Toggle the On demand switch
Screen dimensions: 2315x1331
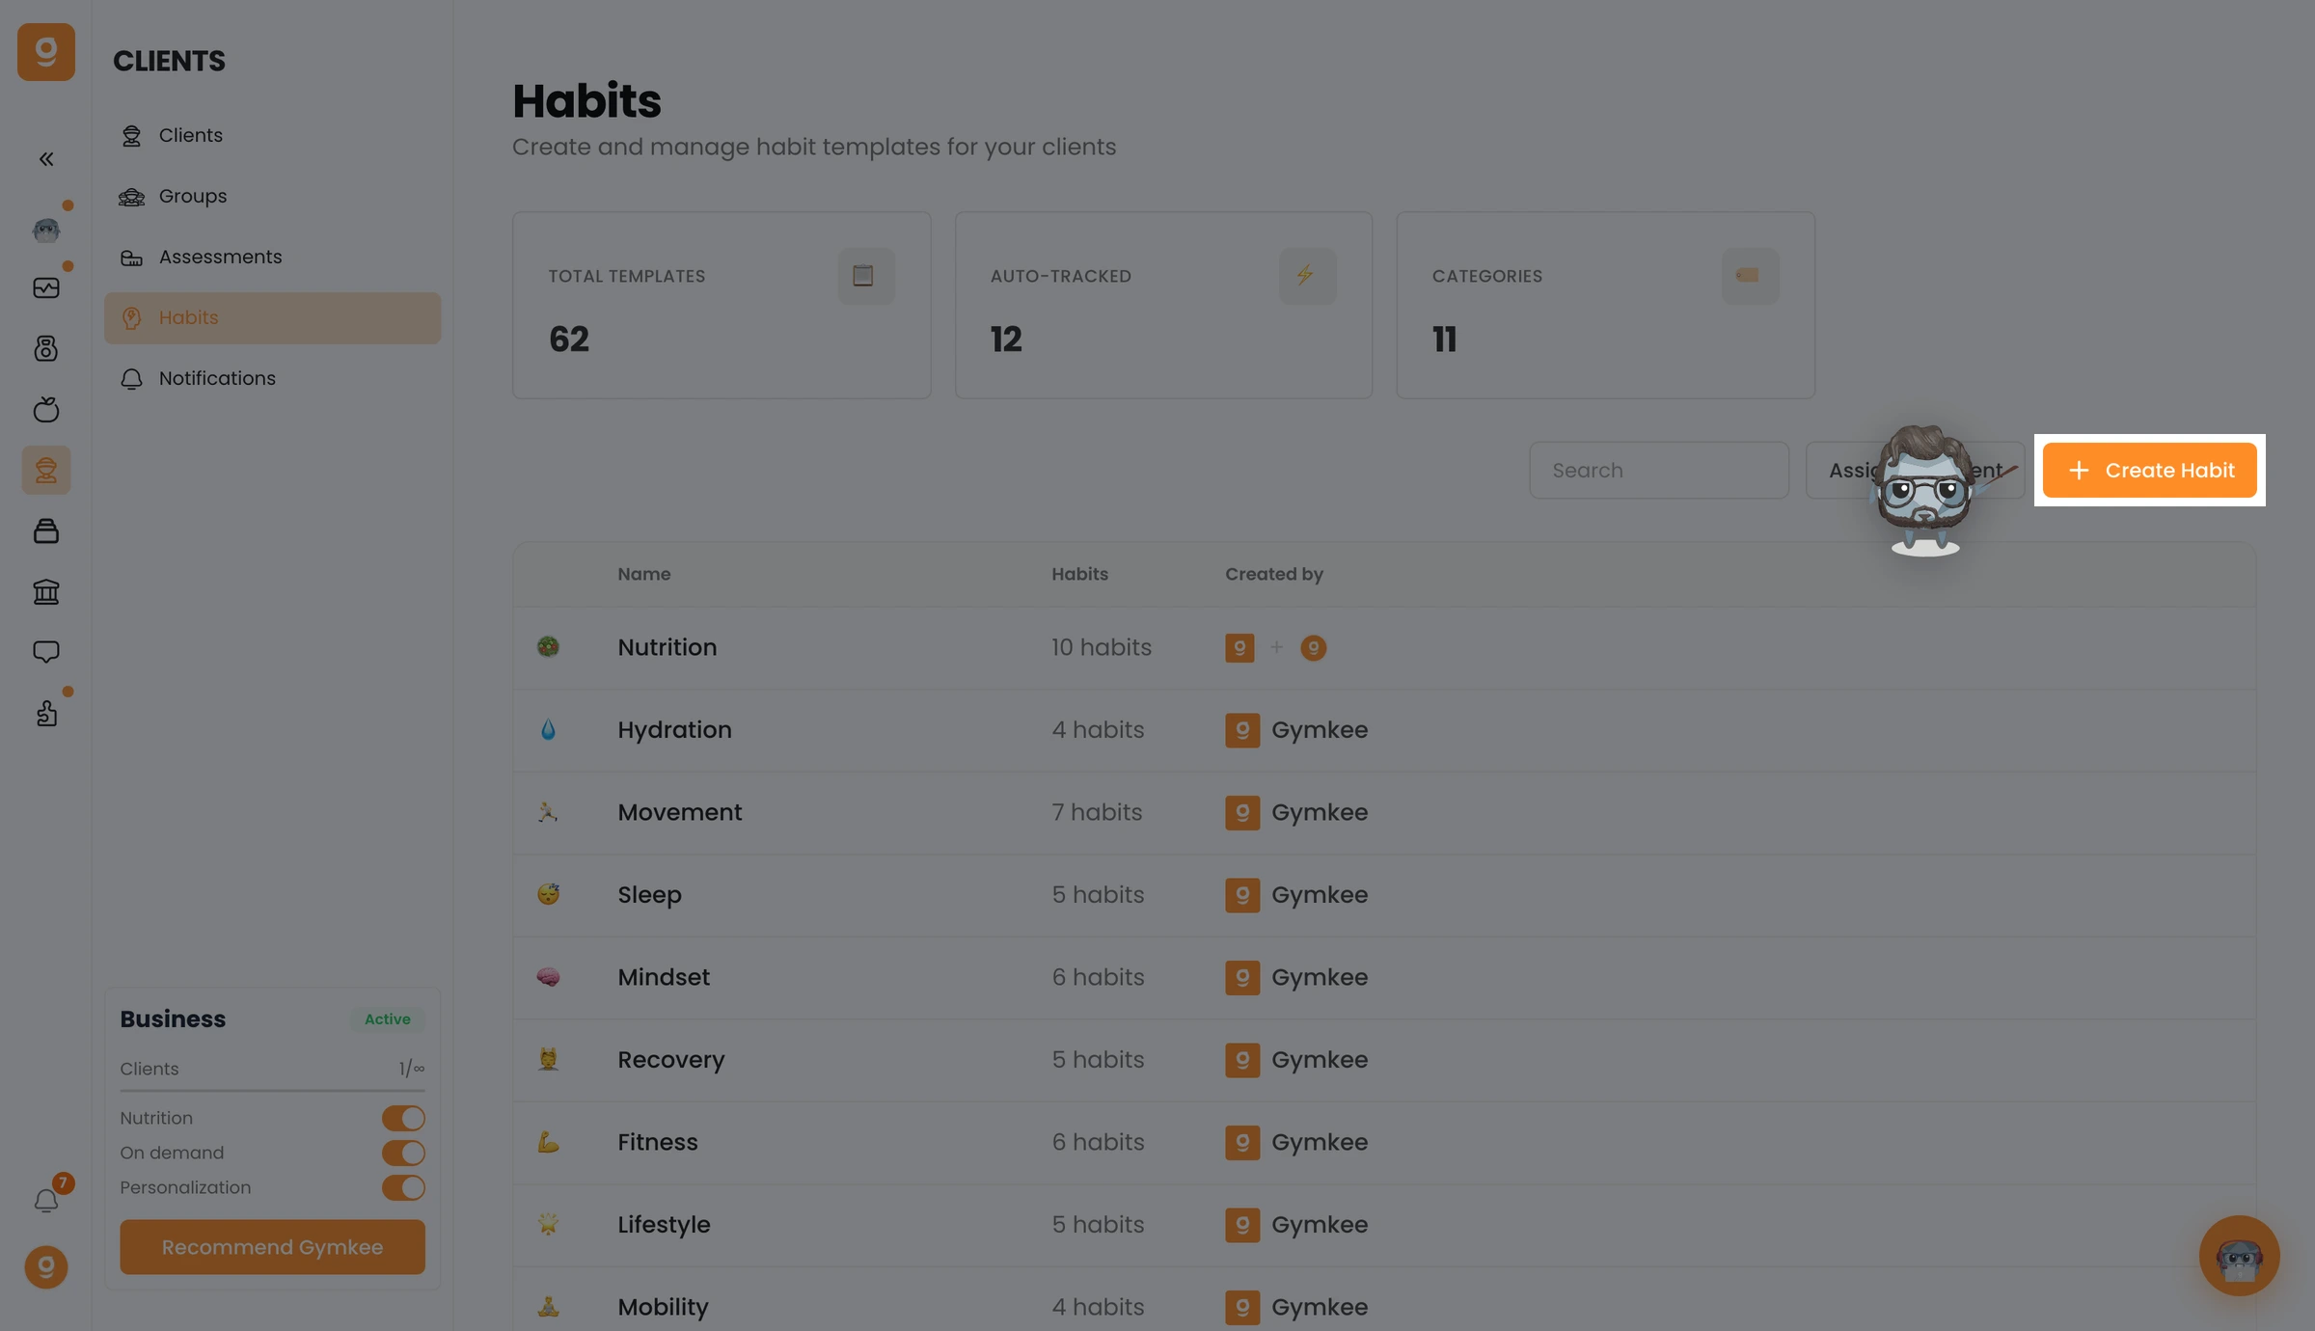tap(403, 1153)
